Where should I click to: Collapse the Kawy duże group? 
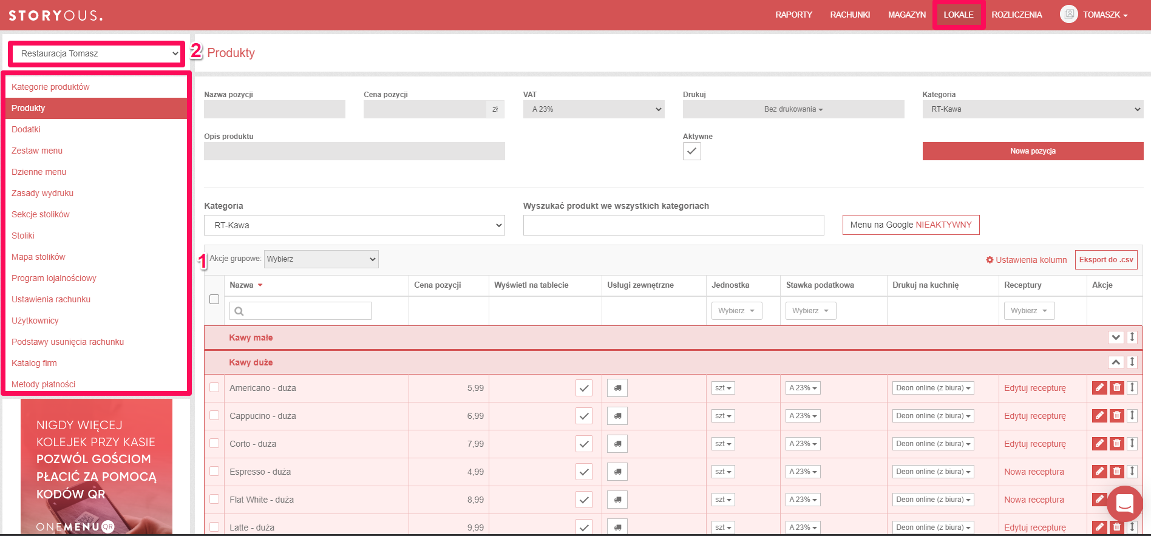[1116, 362]
